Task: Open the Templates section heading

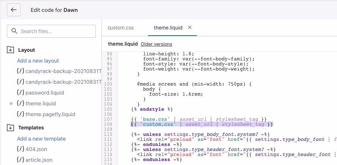Action: (31, 128)
